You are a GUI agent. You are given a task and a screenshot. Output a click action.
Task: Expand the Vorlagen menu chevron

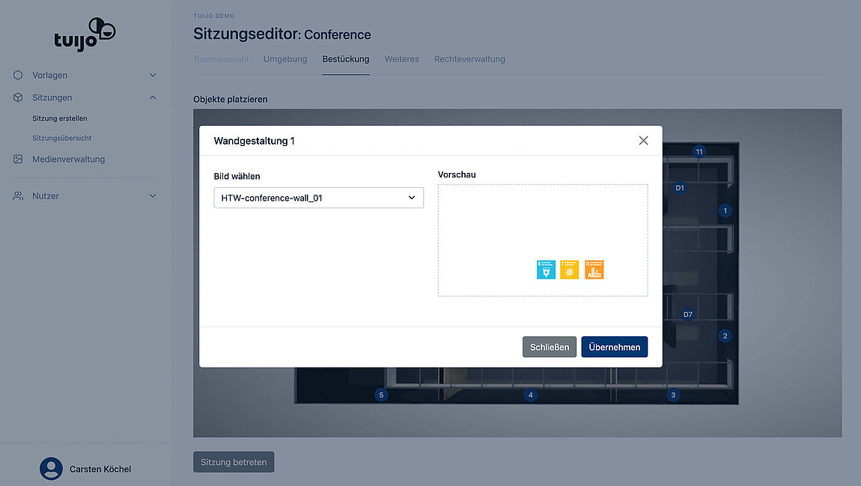[153, 75]
